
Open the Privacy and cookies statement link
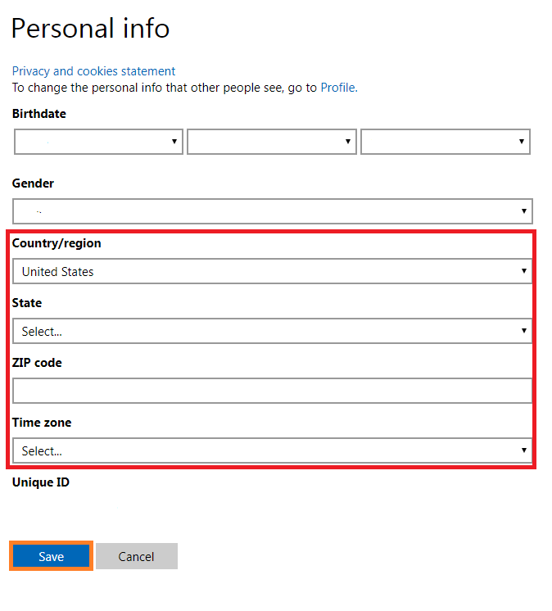93,71
